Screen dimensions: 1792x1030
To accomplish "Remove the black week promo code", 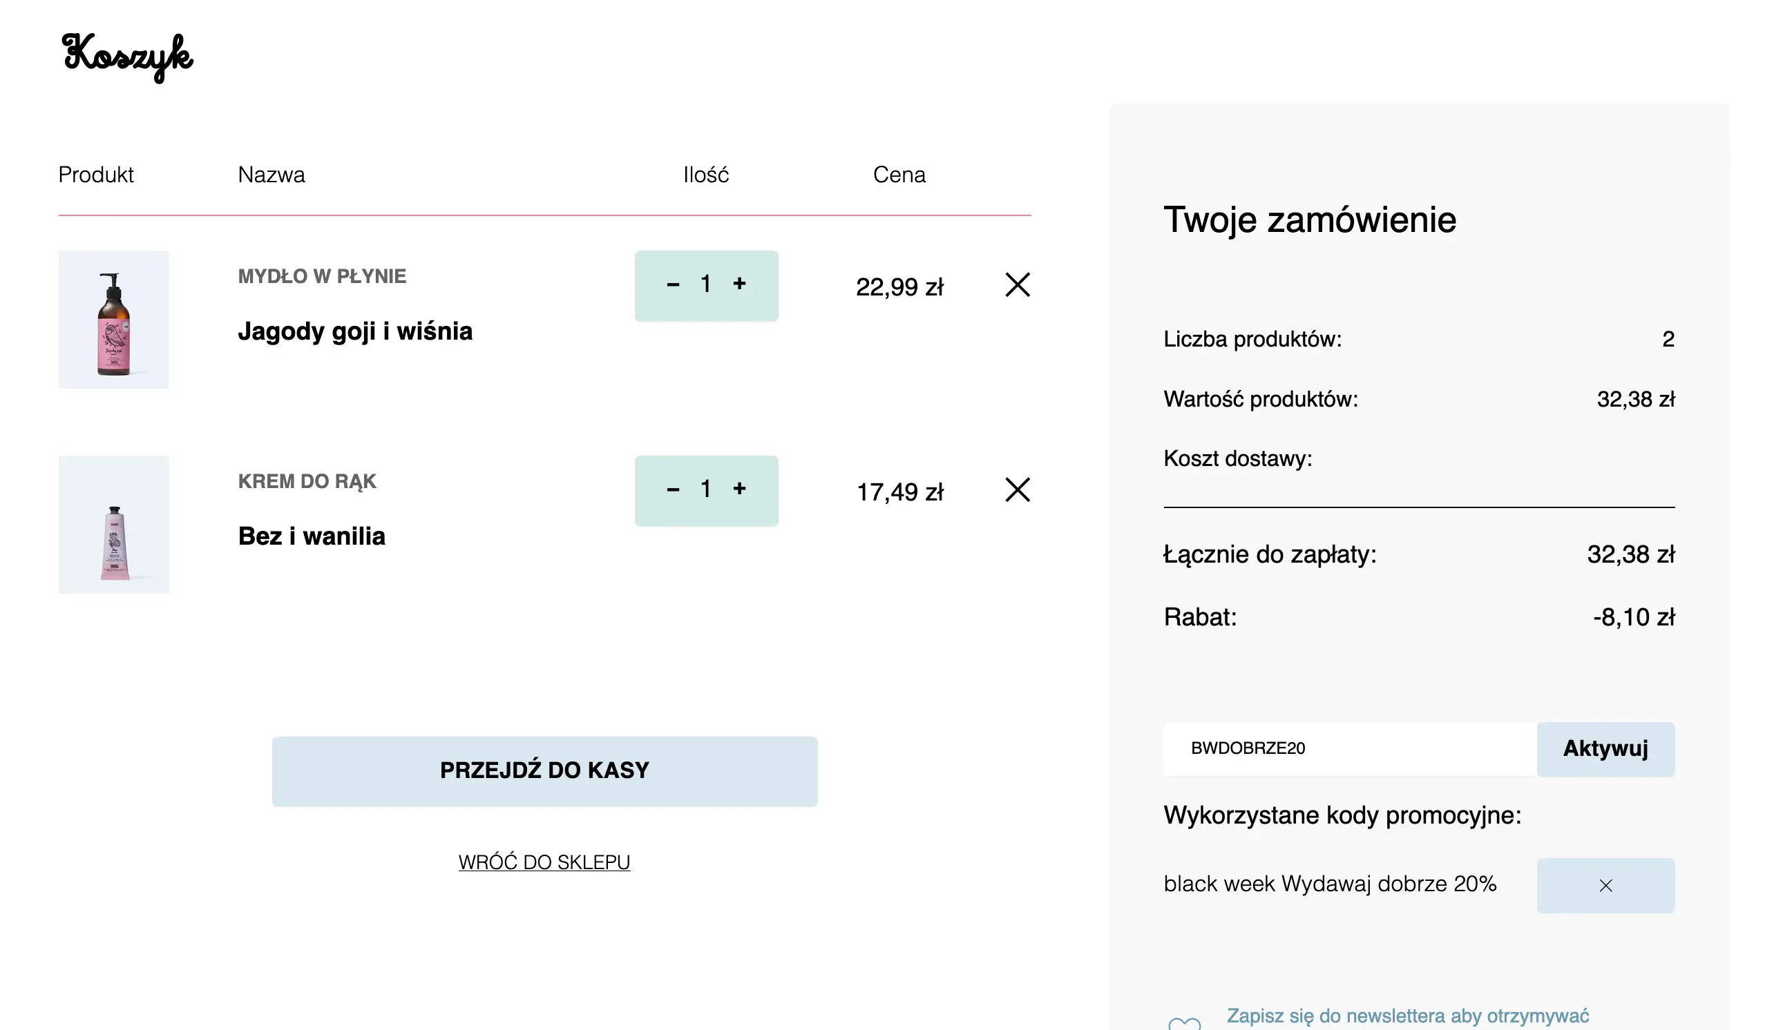I will click(x=1605, y=886).
